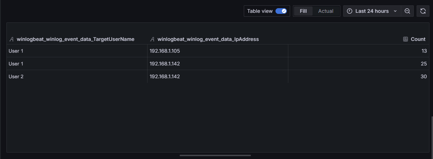Select the count value 13 cell

pos(424,51)
